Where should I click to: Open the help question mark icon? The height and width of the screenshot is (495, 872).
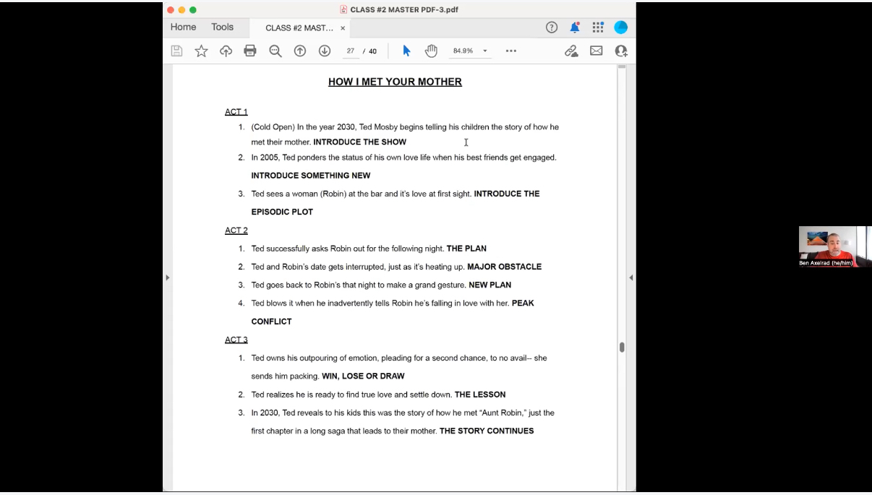552,27
